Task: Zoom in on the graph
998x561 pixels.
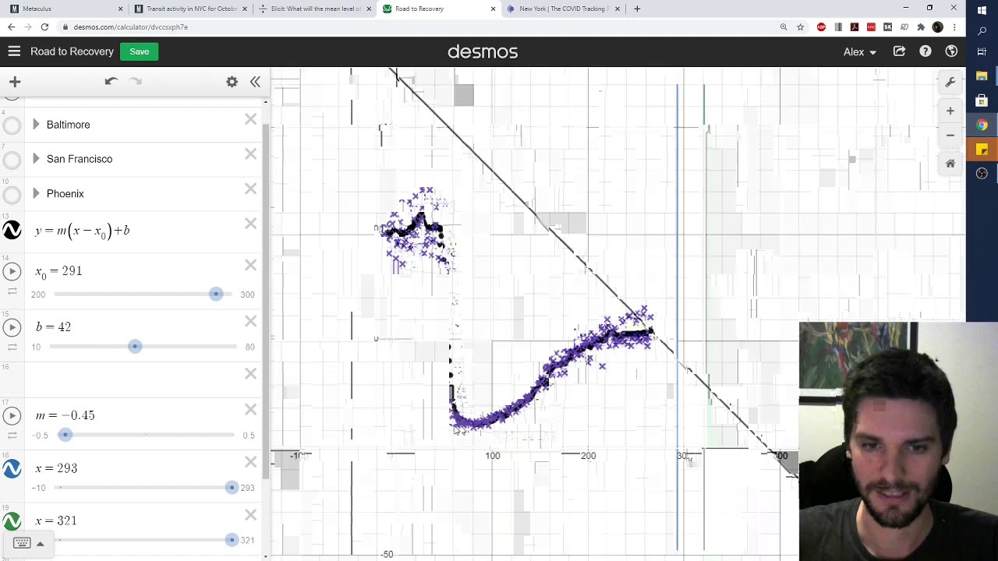Action: pos(950,111)
